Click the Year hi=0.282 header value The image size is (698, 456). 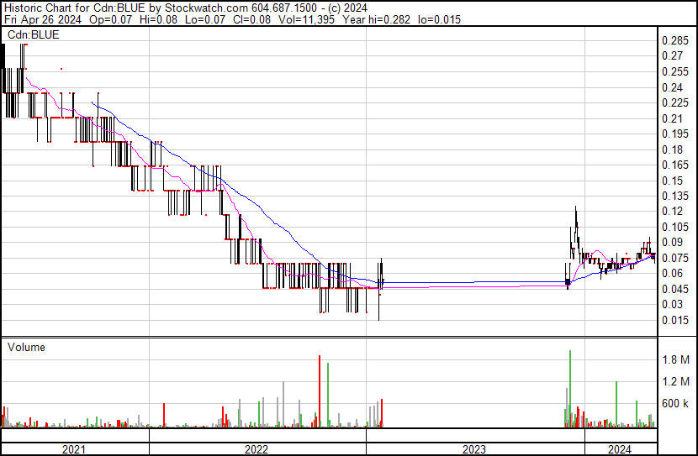pos(377,19)
